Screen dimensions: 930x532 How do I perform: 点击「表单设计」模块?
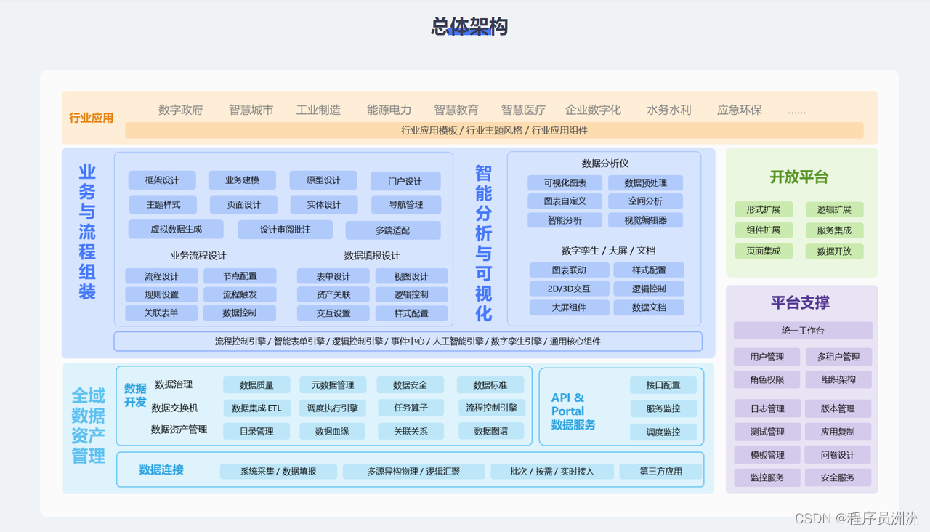click(333, 276)
